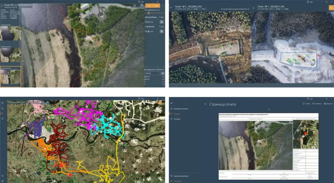This screenshot has height=183, width=334.
Task: Click the Выгрузить button on report page
Action: [328, 104]
